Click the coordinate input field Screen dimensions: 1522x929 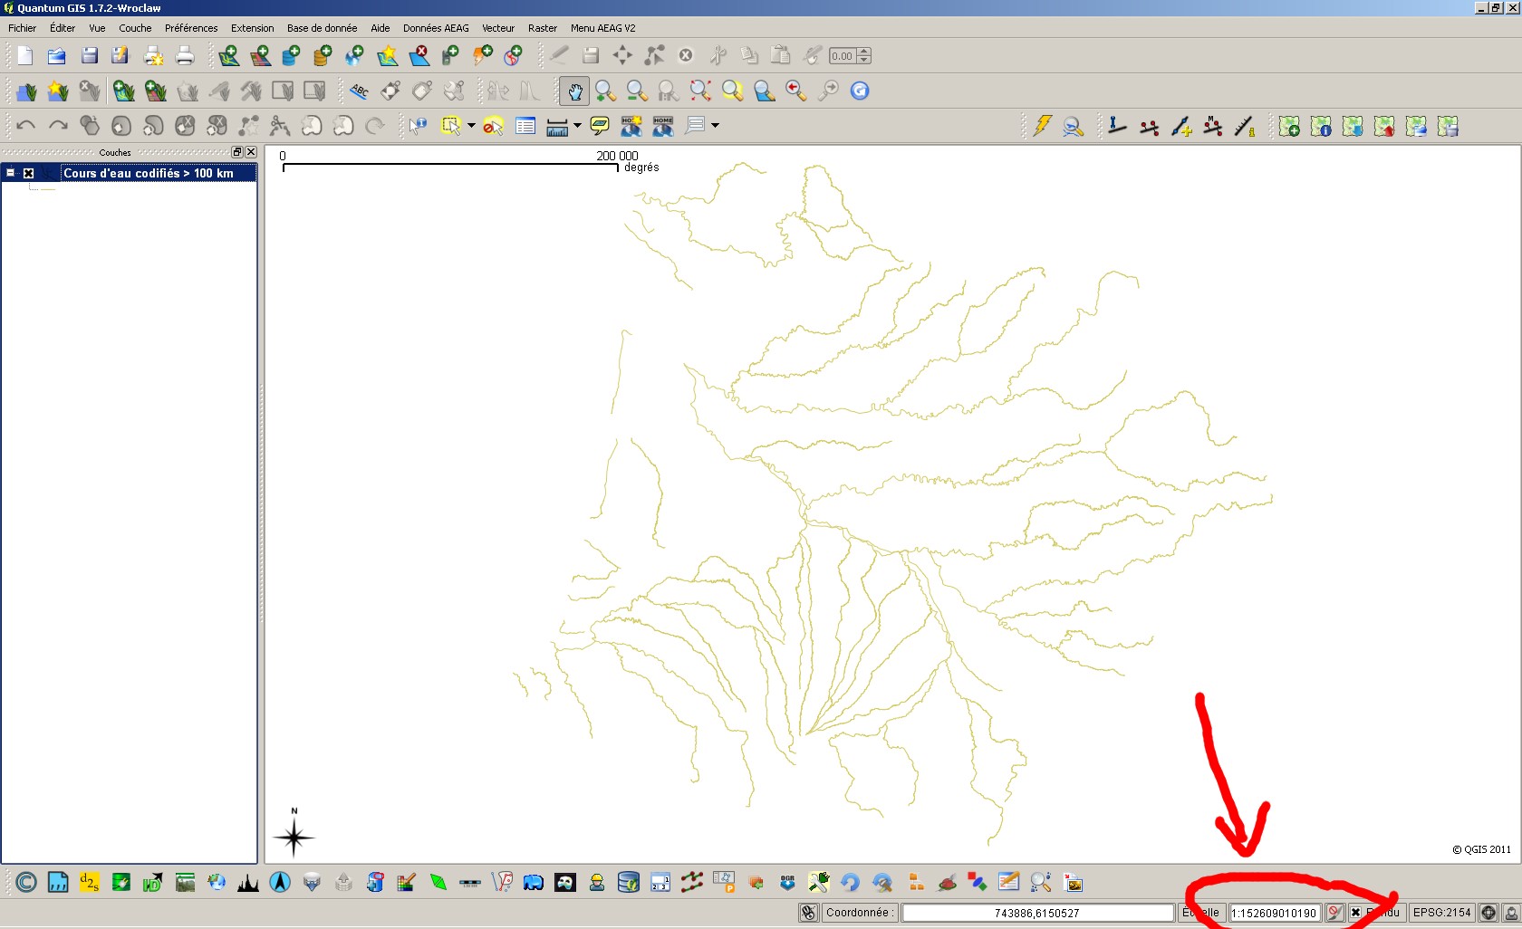1036,913
